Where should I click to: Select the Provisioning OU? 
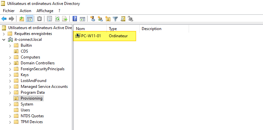click(32, 98)
